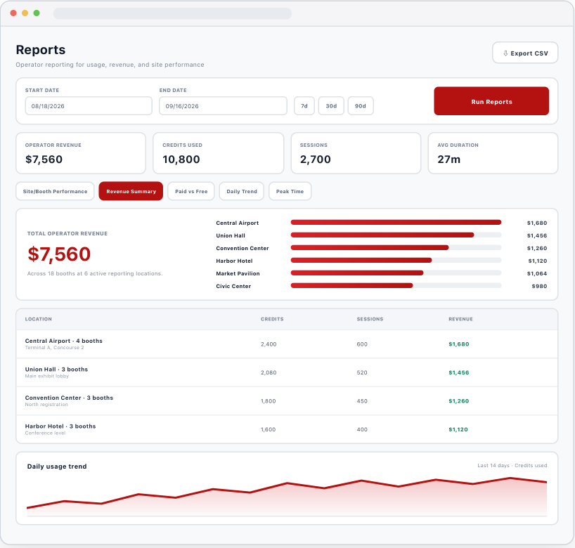Click the Export CSV button label
575x548 pixels.
click(529, 53)
